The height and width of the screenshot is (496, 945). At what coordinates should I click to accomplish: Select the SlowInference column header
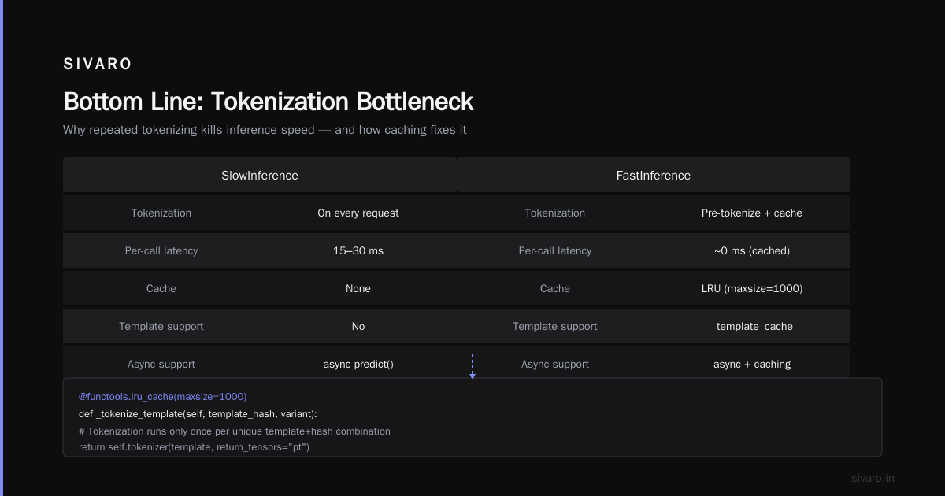[x=260, y=175]
